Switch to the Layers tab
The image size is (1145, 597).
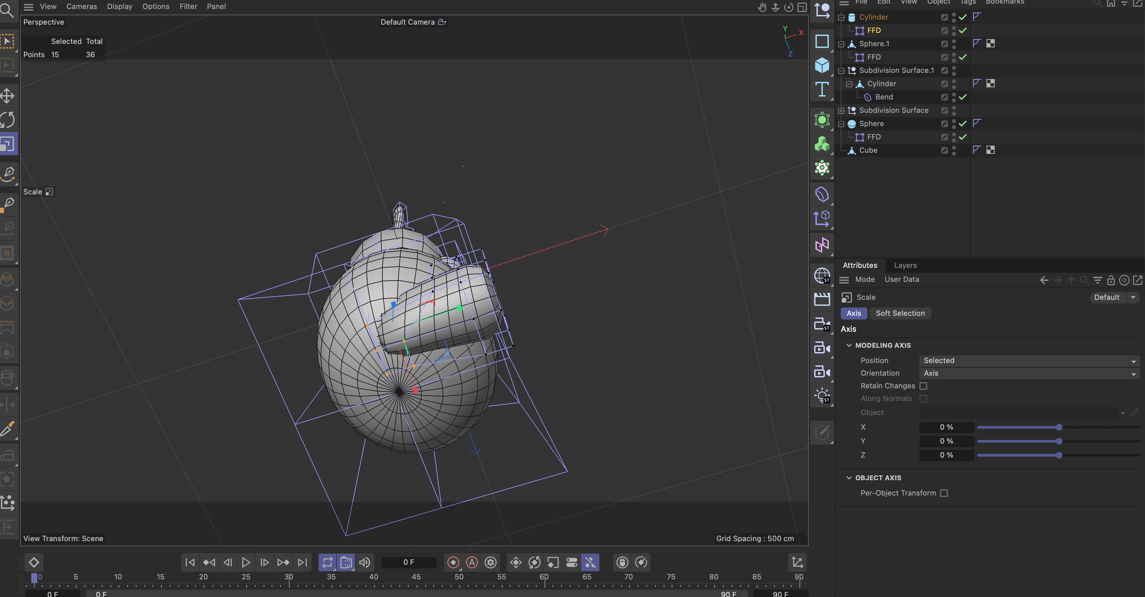(x=905, y=265)
